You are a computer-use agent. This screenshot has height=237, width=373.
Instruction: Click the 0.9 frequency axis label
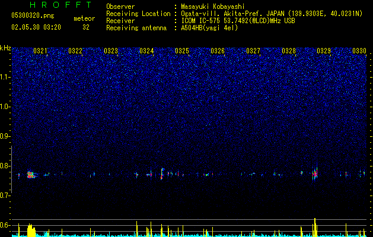[5, 136]
